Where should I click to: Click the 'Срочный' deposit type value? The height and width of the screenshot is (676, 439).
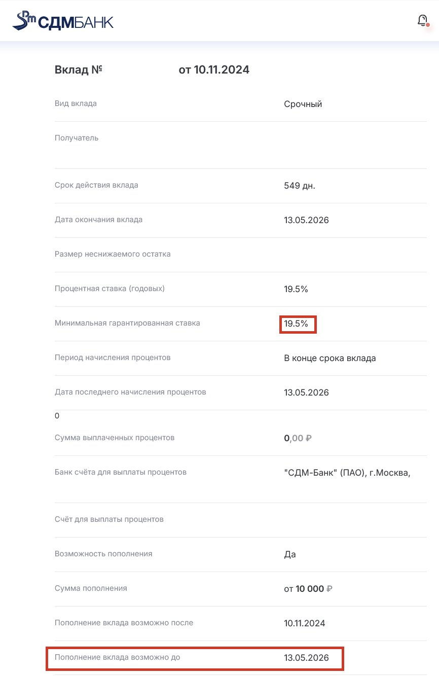pyautogui.click(x=303, y=104)
